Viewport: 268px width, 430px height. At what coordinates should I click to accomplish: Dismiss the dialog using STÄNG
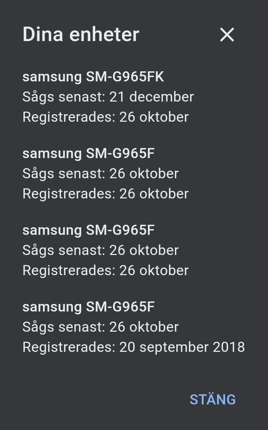tap(213, 399)
